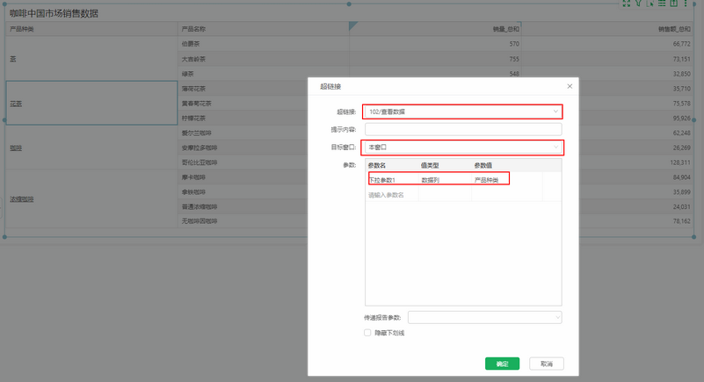
Task: Click the 数据列 value type cell
Action: (x=445, y=180)
